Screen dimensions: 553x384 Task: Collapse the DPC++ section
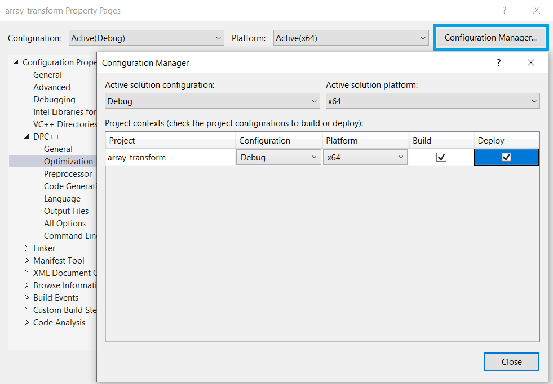pyautogui.click(x=26, y=136)
